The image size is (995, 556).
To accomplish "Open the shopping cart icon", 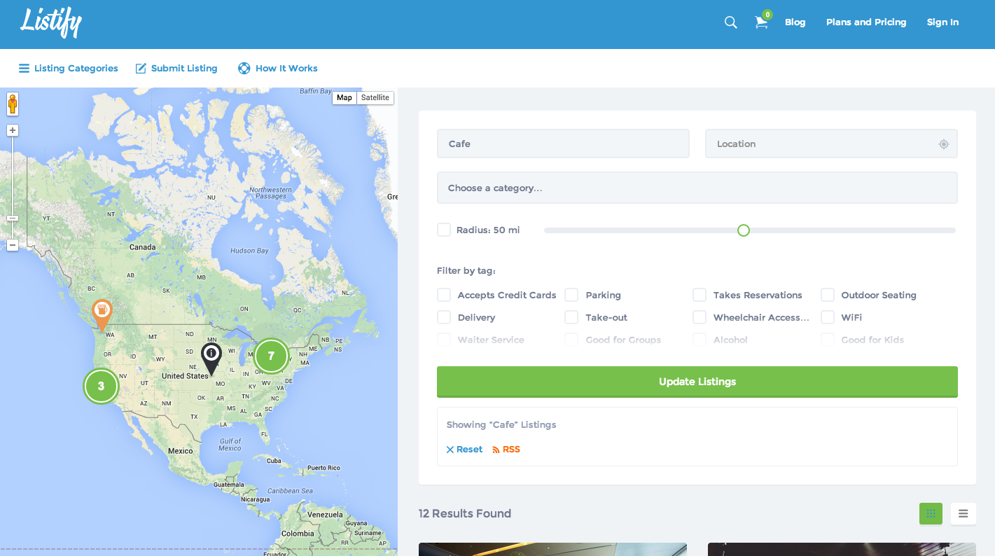I will (761, 22).
